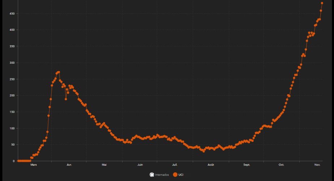Viewport: 334px width, 181px height.
Task: Click the 250 y-axis gridline label
Action: (x=12, y=79)
